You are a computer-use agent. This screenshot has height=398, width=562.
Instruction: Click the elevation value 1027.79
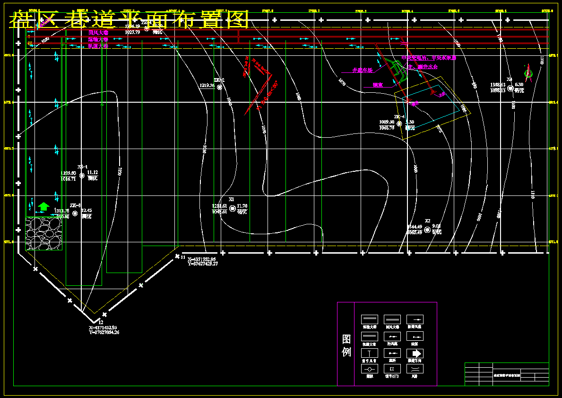pyautogui.click(x=132, y=32)
